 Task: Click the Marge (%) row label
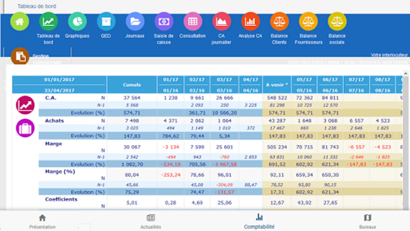click(x=60, y=171)
